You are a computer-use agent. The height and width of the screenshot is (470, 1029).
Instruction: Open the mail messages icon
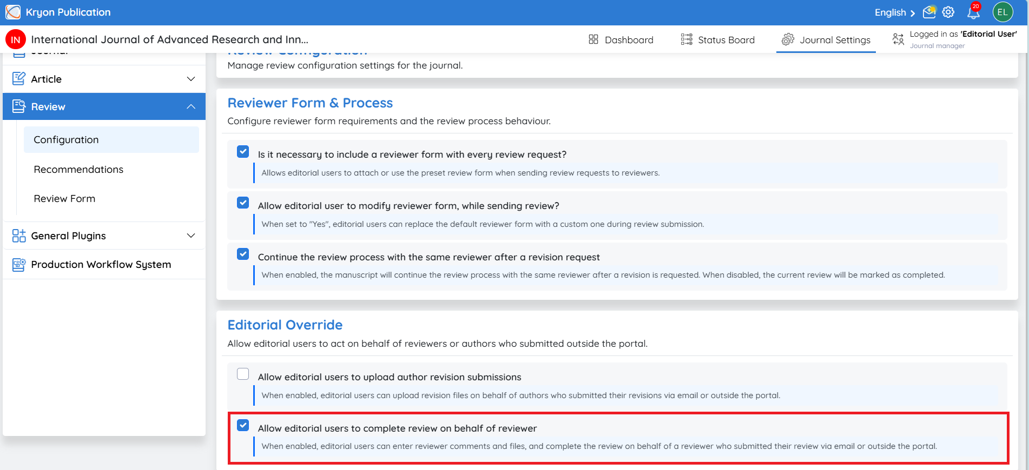pos(929,12)
